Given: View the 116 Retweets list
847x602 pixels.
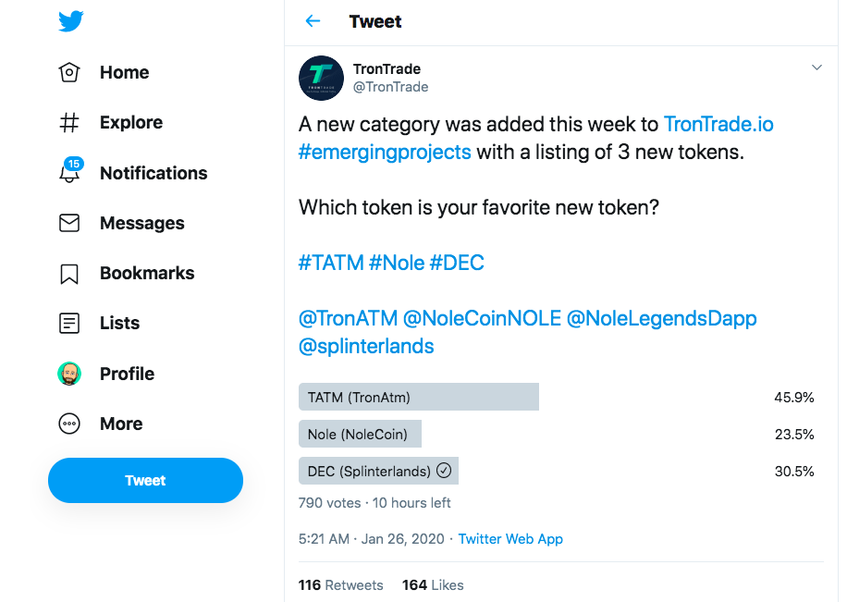Looking at the screenshot, I should pos(340,585).
